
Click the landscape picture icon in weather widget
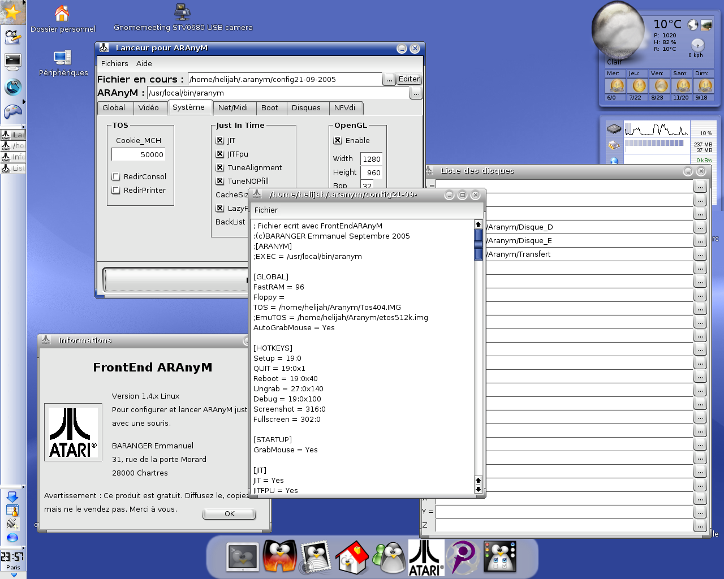(706, 25)
